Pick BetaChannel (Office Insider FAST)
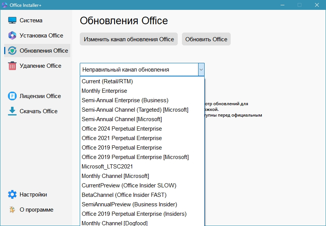Image resolution: width=326 pixels, height=226 pixels. [124, 195]
